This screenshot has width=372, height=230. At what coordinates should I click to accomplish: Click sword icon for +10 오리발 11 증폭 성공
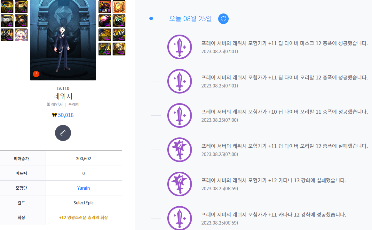pos(179,115)
